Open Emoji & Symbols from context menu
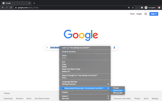This screenshot has width=162, height=101. (x=85, y=52)
